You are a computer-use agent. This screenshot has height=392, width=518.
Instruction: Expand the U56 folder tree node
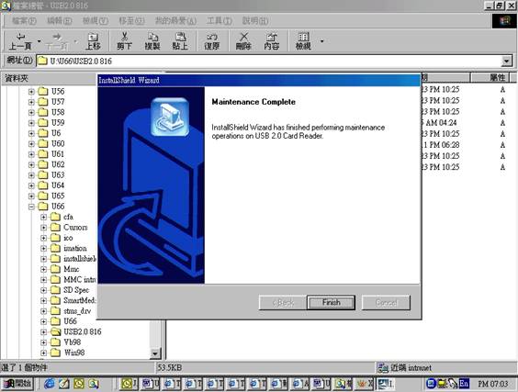31,91
